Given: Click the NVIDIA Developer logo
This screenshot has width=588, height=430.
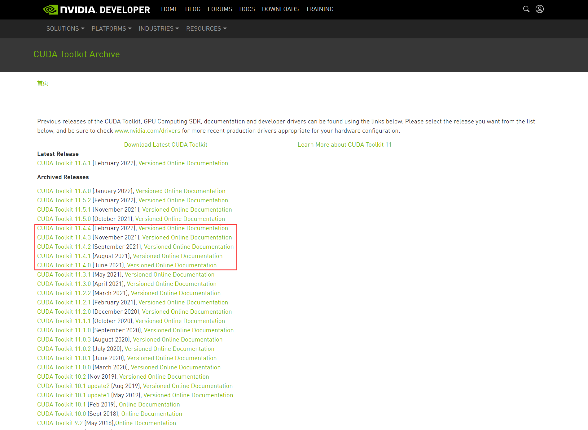Looking at the screenshot, I should tap(96, 9).
